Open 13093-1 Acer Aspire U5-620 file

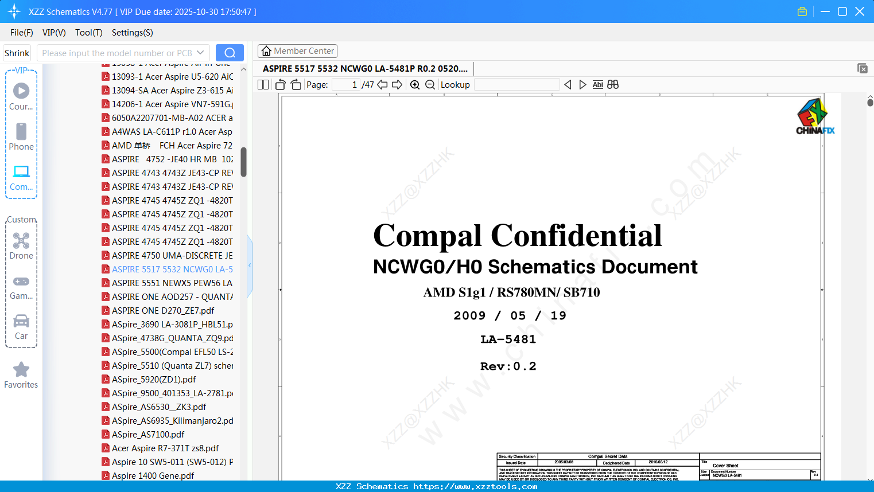point(168,76)
